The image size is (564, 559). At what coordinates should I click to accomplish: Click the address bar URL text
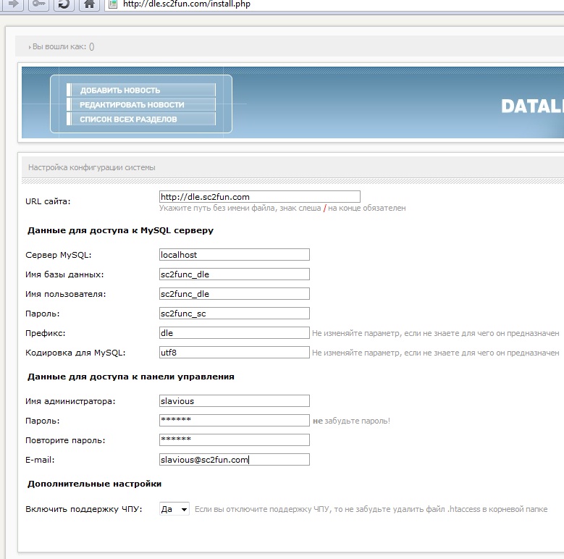click(x=186, y=4)
